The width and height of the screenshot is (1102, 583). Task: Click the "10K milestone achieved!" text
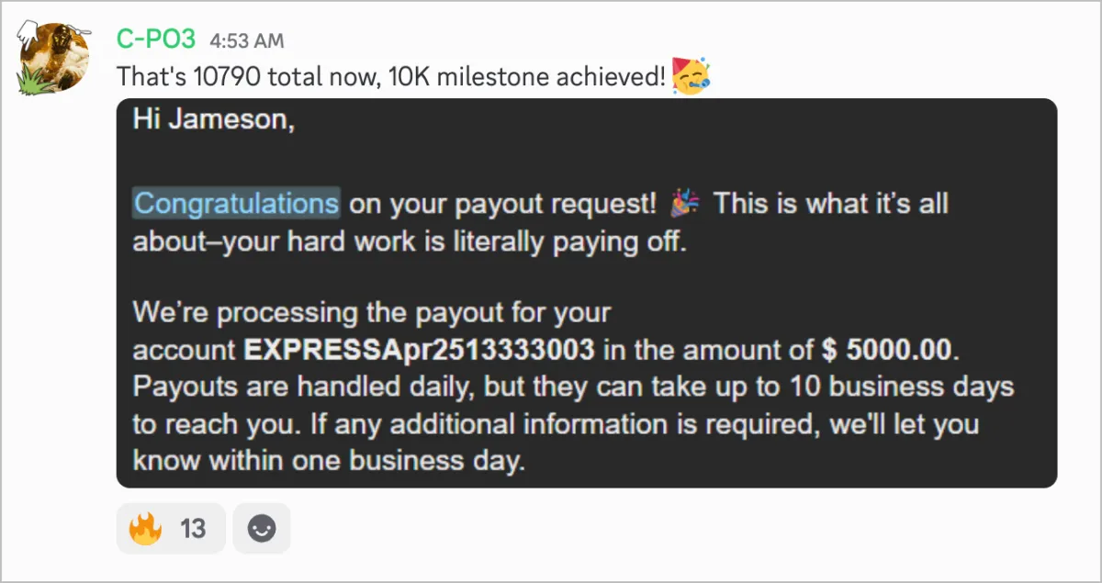point(527,76)
